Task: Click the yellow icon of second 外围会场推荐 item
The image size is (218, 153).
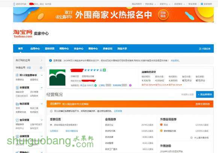Action: coord(161,131)
